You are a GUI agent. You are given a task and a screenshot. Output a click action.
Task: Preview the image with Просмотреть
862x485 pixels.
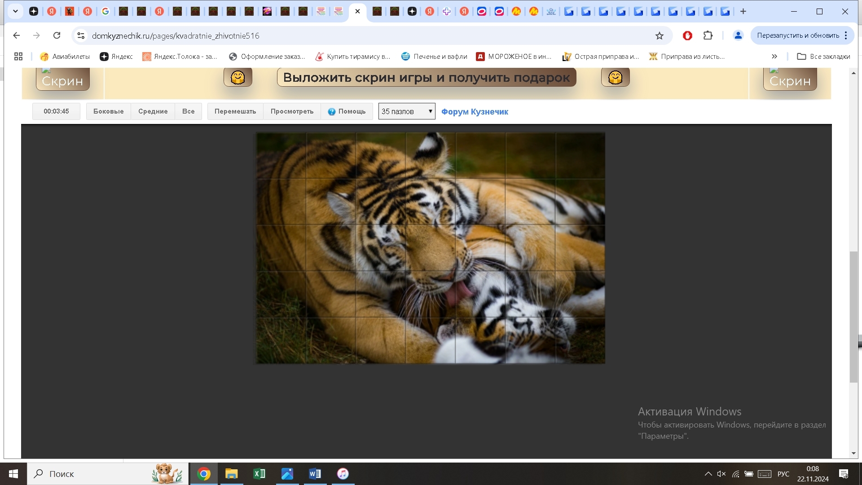[292, 111]
